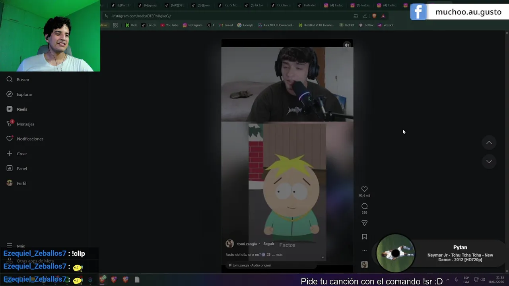
Task: Go to next reel down arrow
Action: [489, 161]
